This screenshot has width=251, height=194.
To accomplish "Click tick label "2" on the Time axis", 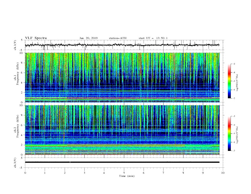I will click(65, 173).
